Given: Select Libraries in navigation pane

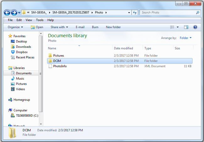Looking at the screenshot, I should pyautogui.click(x=16, y=68).
